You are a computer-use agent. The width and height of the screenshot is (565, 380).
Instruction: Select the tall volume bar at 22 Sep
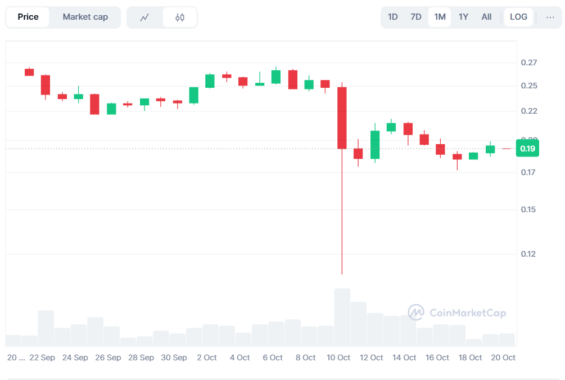tap(46, 328)
